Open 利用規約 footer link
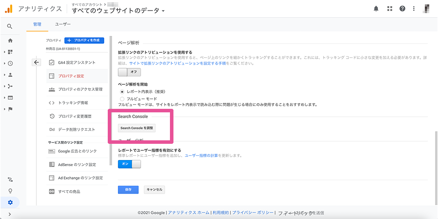The image size is (438, 219). click(221, 212)
